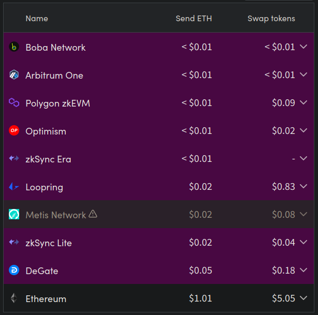Viewport: 318px width, 315px height.
Task: Click the Ethereum diamond icon
Action: click(14, 298)
